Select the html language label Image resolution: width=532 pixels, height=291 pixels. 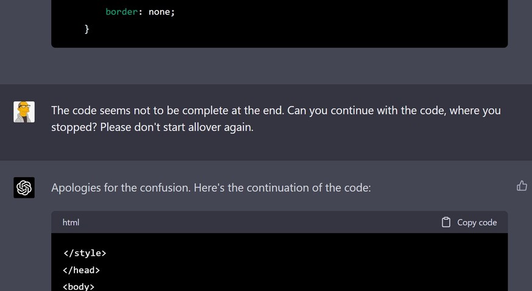(x=71, y=222)
